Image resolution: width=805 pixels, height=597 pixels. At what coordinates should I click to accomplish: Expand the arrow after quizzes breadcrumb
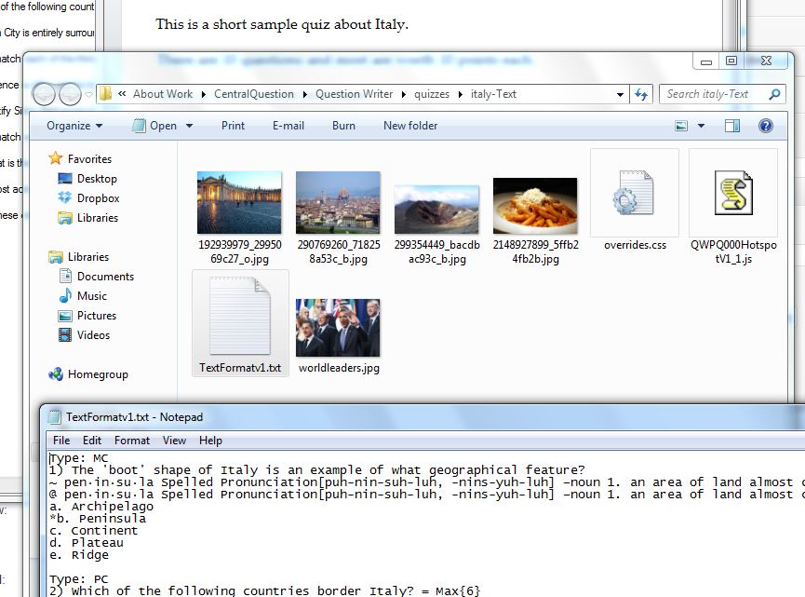pyautogui.click(x=460, y=95)
